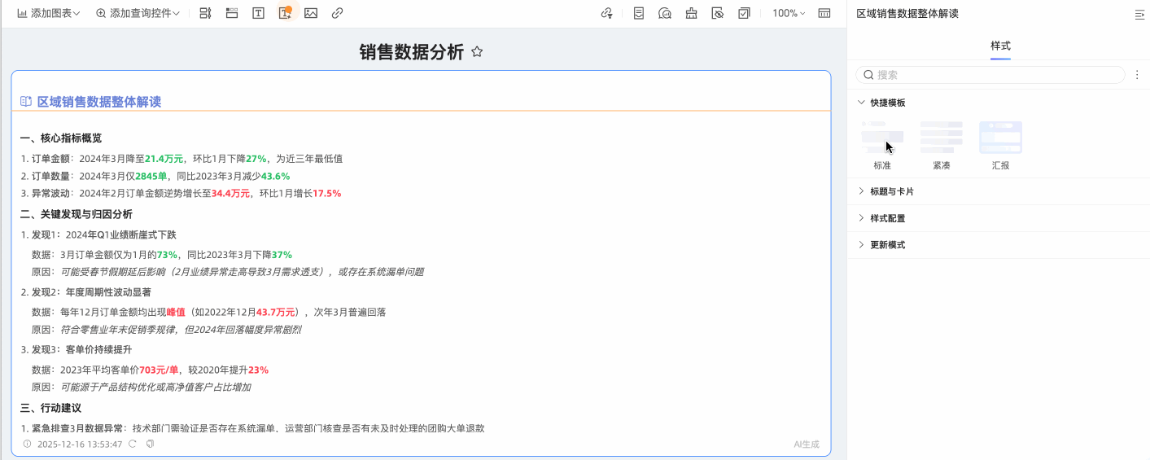The height and width of the screenshot is (460, 1150).
Task: Open the chat data assistant icon
Action: [665, 13]
